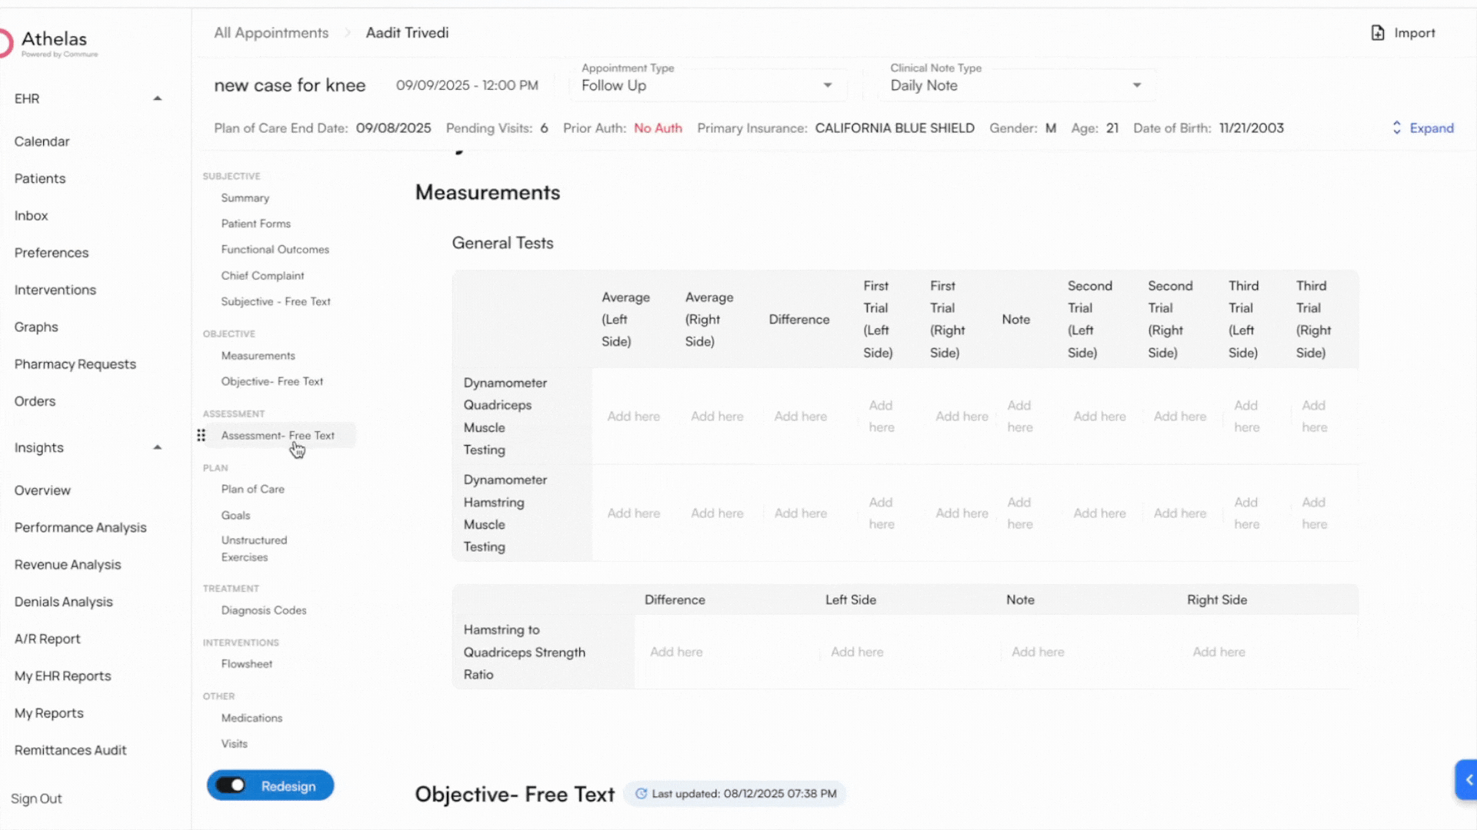Open the Appointment Type dropdown
Viewport: 1477px width, 830px height.
click(828, 85)
